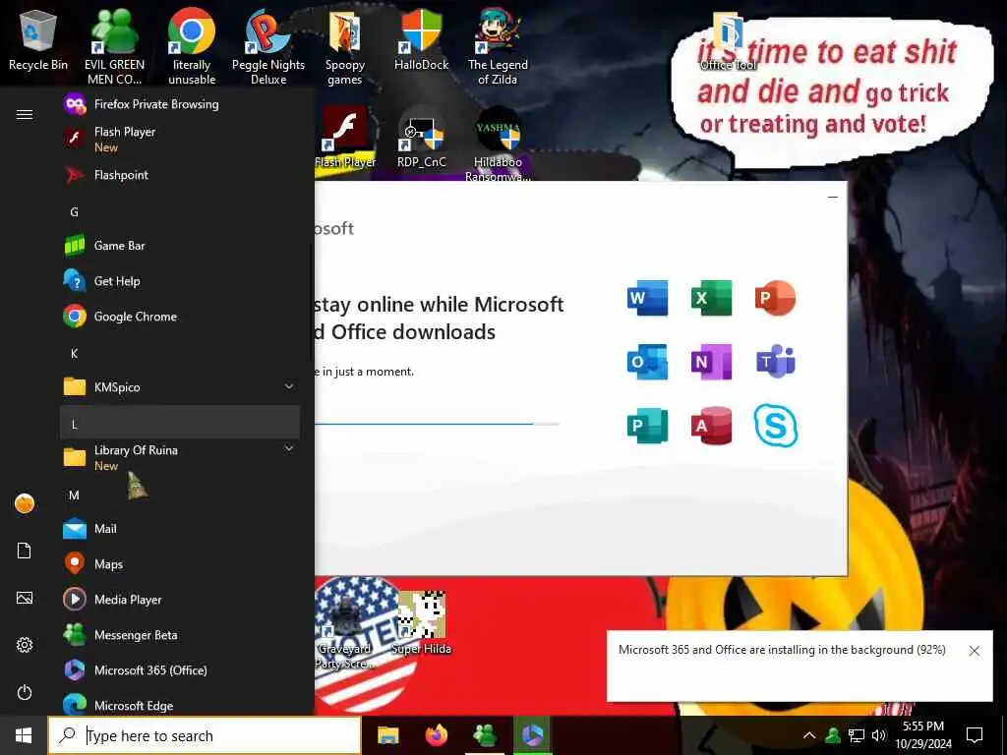1007x755 pixels.
Task: Open Messenger app on the taskbar
Action: coord(484,735)
